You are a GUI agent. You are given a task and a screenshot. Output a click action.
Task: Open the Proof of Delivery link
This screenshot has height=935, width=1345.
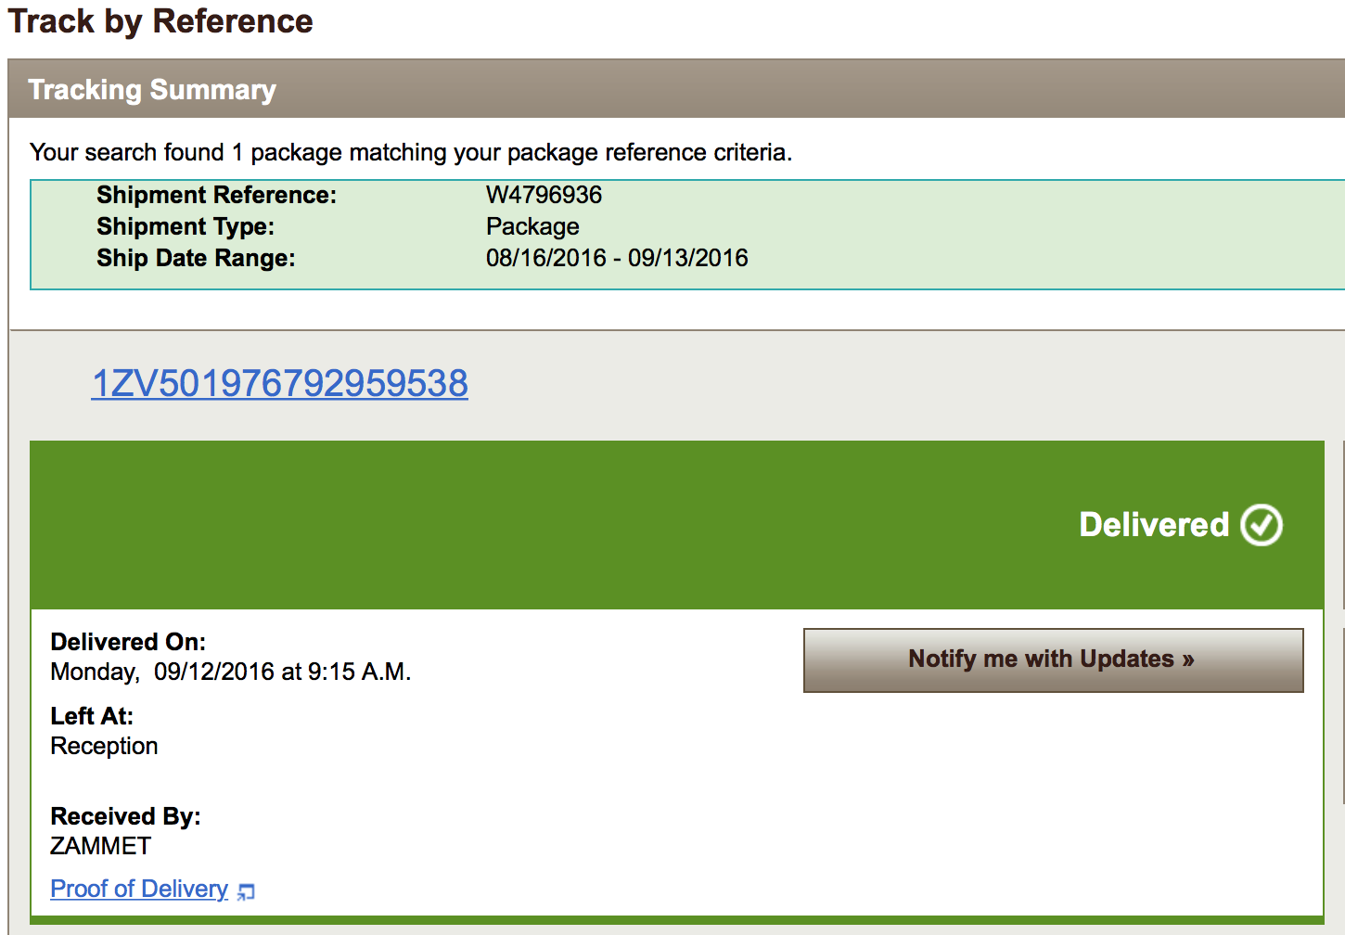[x=139, y=889]
